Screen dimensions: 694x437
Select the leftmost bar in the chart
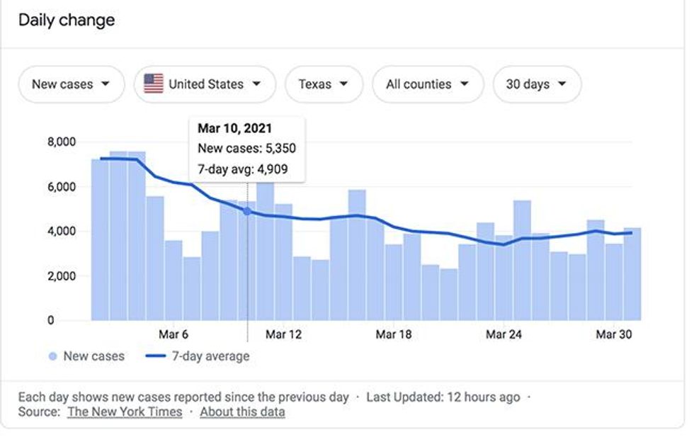100,239
